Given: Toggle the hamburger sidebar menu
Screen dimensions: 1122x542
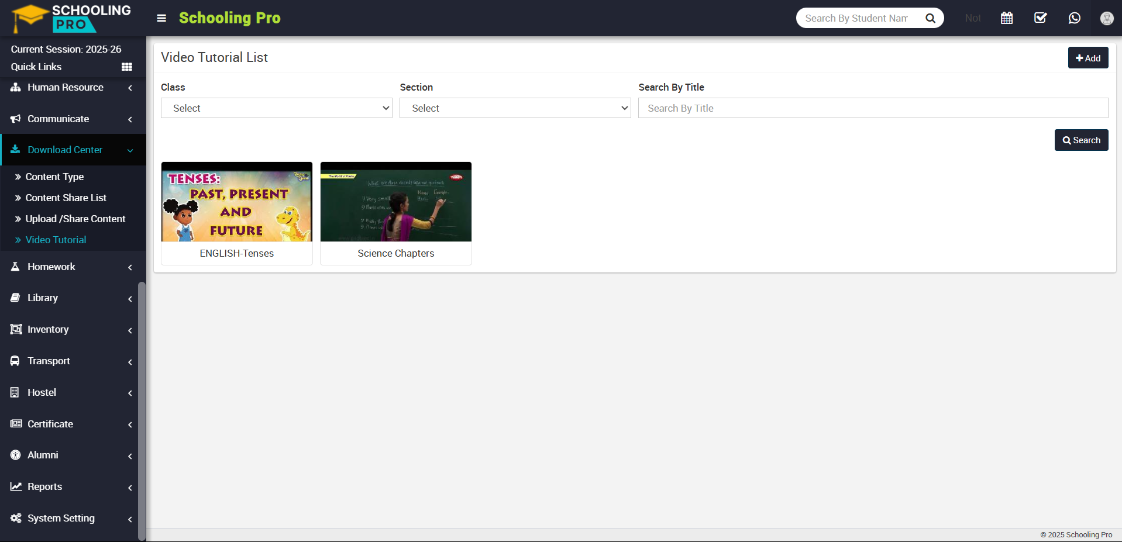Looking at the screenshot, I should click(x=161, y=18).
